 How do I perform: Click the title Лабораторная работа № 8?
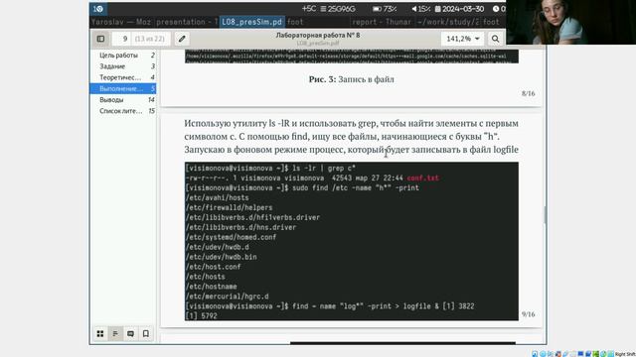pos(318,36)
